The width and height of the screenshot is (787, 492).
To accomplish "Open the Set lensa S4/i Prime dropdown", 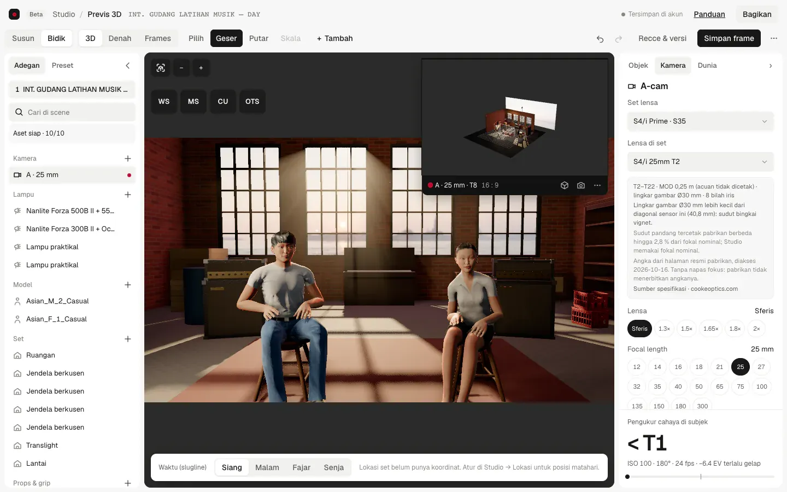I will click(701, 121).
